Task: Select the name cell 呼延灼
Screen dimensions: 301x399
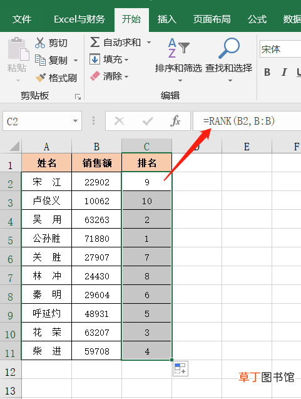Action: [x=46, y=313]
